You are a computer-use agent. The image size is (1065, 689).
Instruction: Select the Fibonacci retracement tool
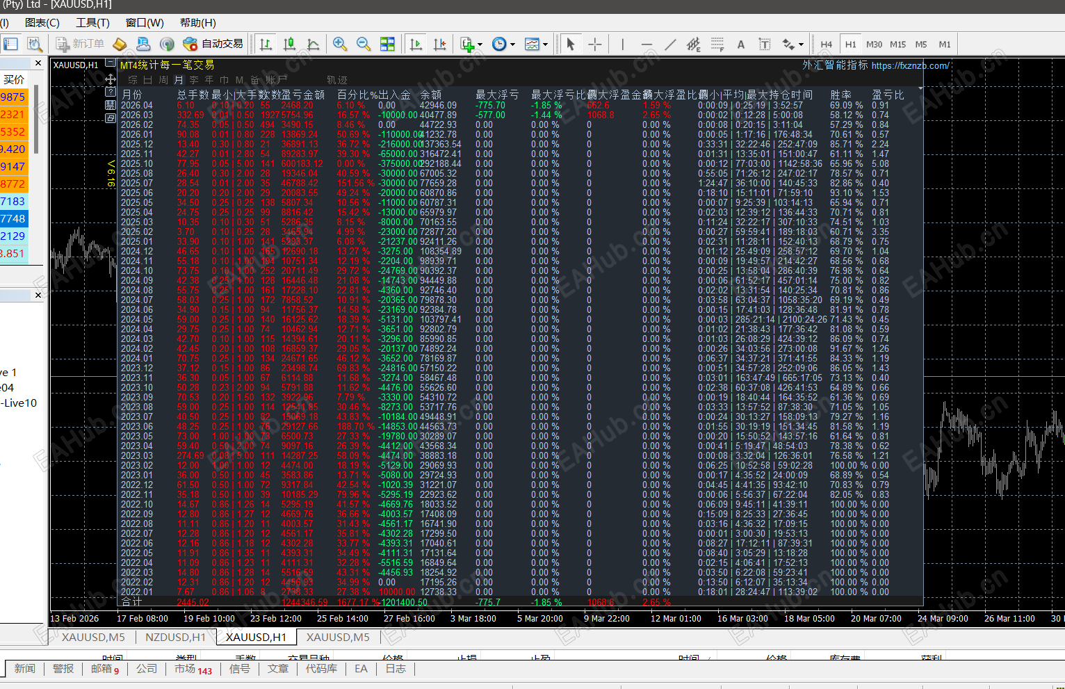(717, 44)
